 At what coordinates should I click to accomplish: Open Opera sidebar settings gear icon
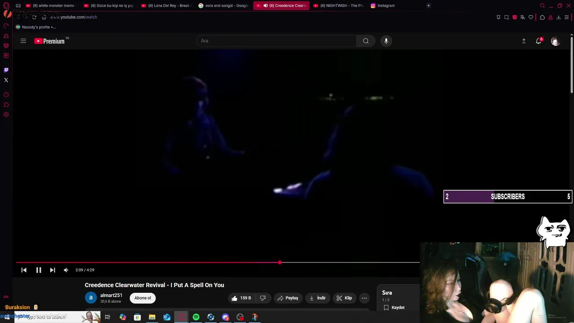click(x=6, y=114)
